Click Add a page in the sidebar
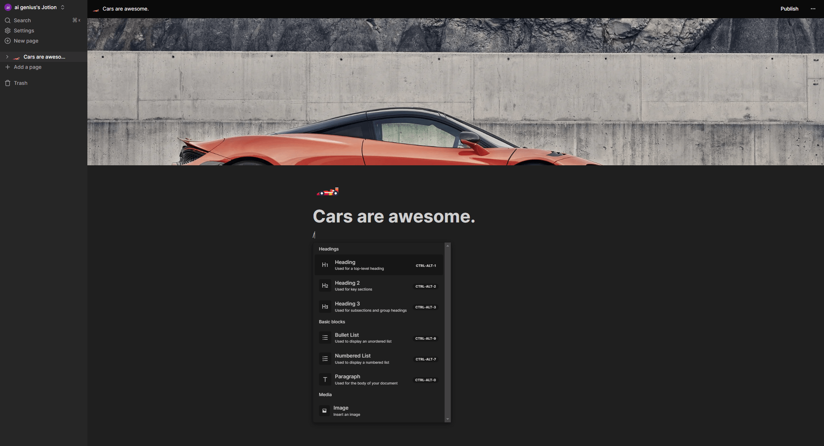The width and height of the screenshot is (824, 446). [x=27, y=67]
